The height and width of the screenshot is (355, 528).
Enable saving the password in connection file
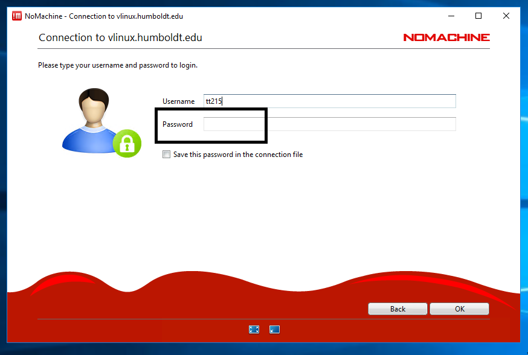click(x=166, y=155)
